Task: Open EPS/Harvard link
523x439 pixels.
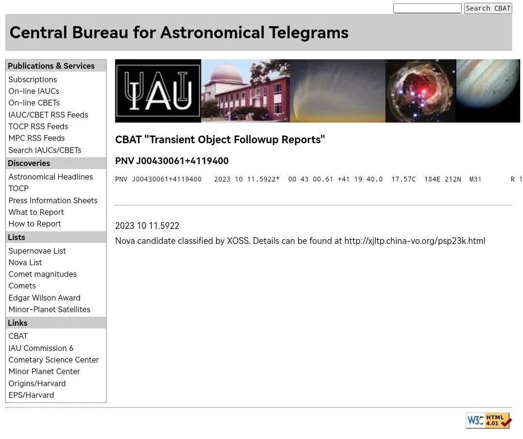Action: tap(31, 395)
